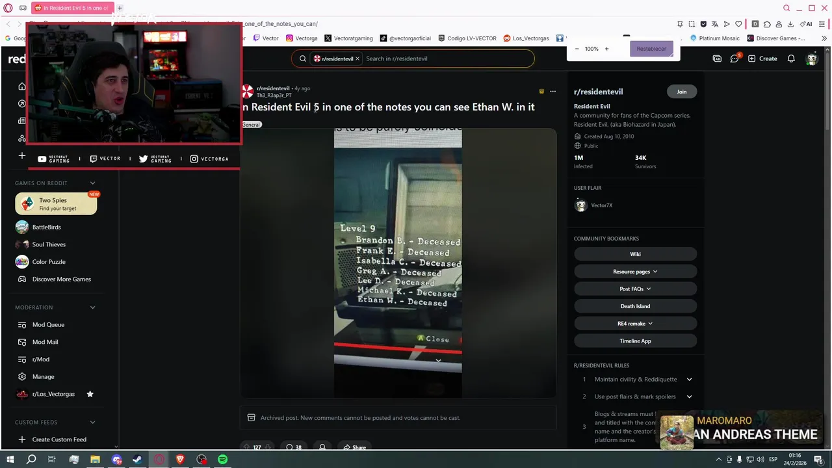Decrease page zoom with minus
Image resolution: width=832 pixels, height=468 pixels.
[577, 49]
